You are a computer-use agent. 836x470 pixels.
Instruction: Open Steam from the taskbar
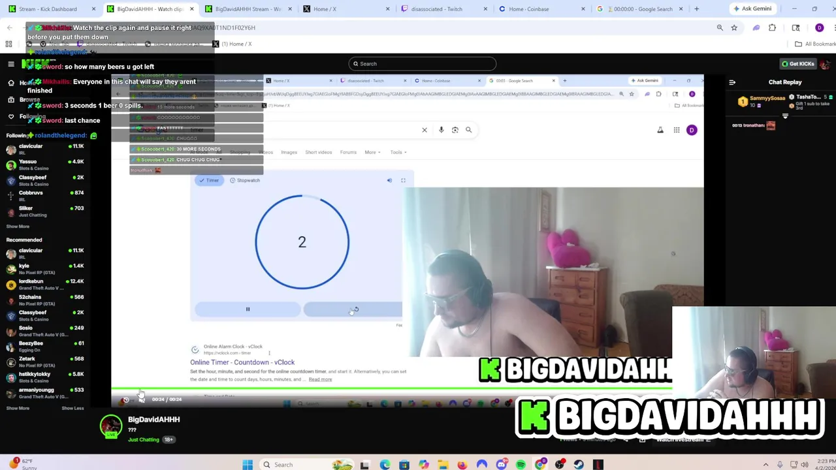click(579, 465)
